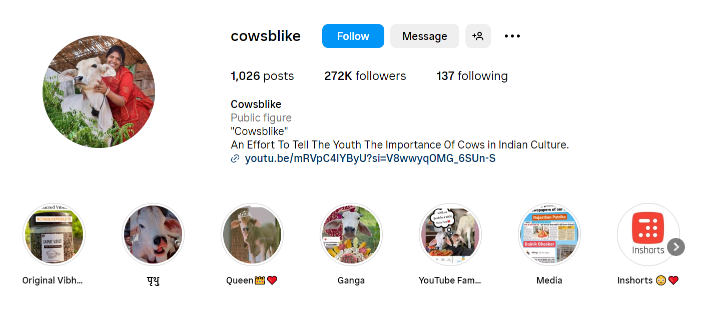Screen dimensions: 704x314
Task: Open the Ganga story highlight
Action: point(351,234)
